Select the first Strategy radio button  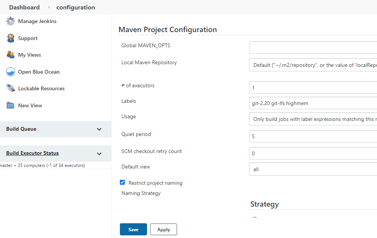click(254, 218)
